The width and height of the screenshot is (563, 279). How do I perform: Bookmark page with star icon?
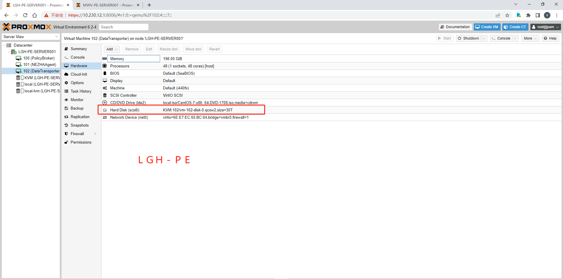[x=507, y=15]
